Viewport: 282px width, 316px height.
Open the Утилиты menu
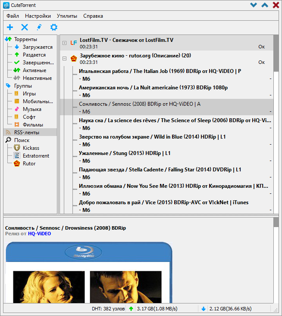point(67,16)
